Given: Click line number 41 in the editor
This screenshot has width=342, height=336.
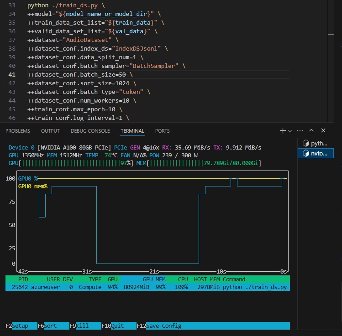Looking at the screenshot, I should point(12,74).
